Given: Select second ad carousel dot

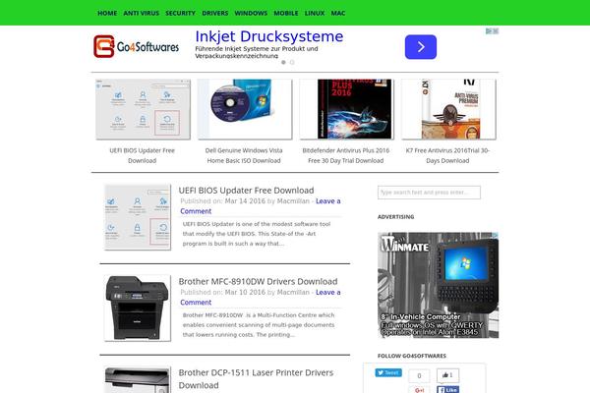Looking at the screenshot, I should [x=292, y=63].
